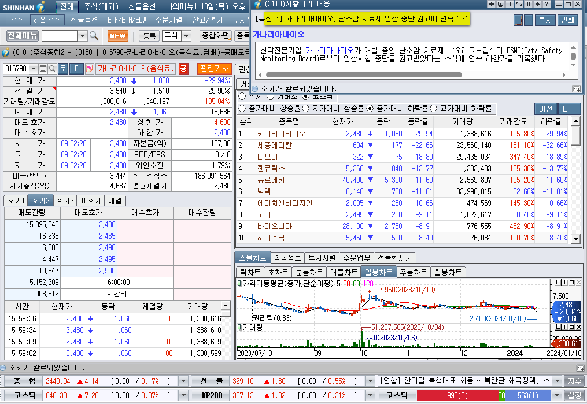This screenshot has height=404, width=587.
Task: Select 종가대비 상승율 radio button
Action: click(242, 109)
